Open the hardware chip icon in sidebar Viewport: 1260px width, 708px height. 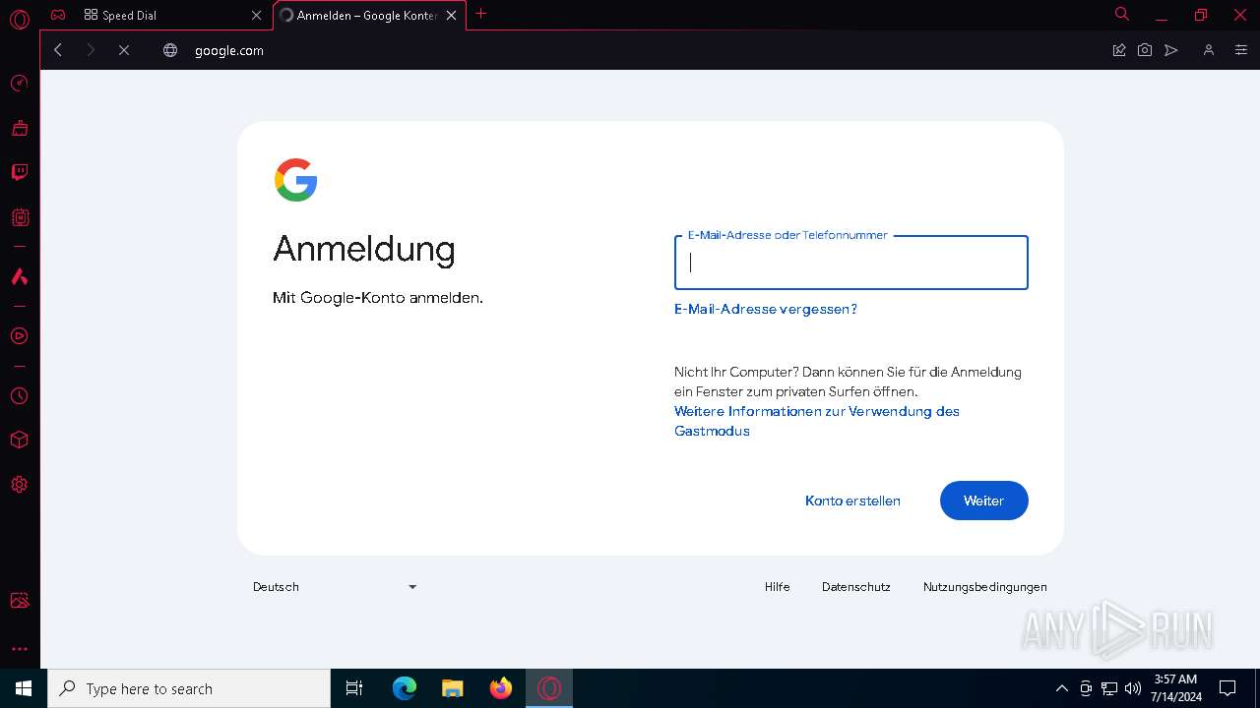click(x=19, y=217)
